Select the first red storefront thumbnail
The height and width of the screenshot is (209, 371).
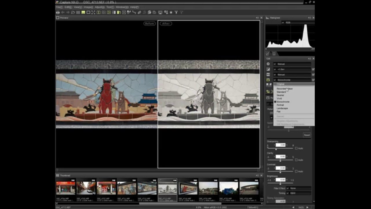pyautogui.click(x=66, y=188)
